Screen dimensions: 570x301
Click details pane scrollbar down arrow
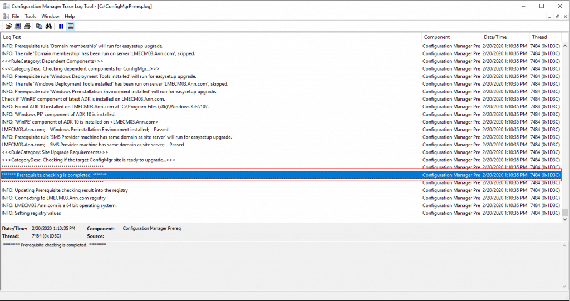[x=564, y=287]
